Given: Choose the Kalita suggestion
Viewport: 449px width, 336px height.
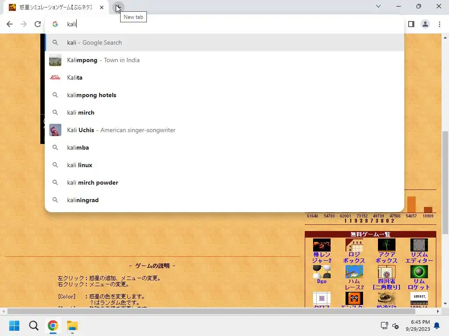Looking at the screenshot, I should point(224,77).
